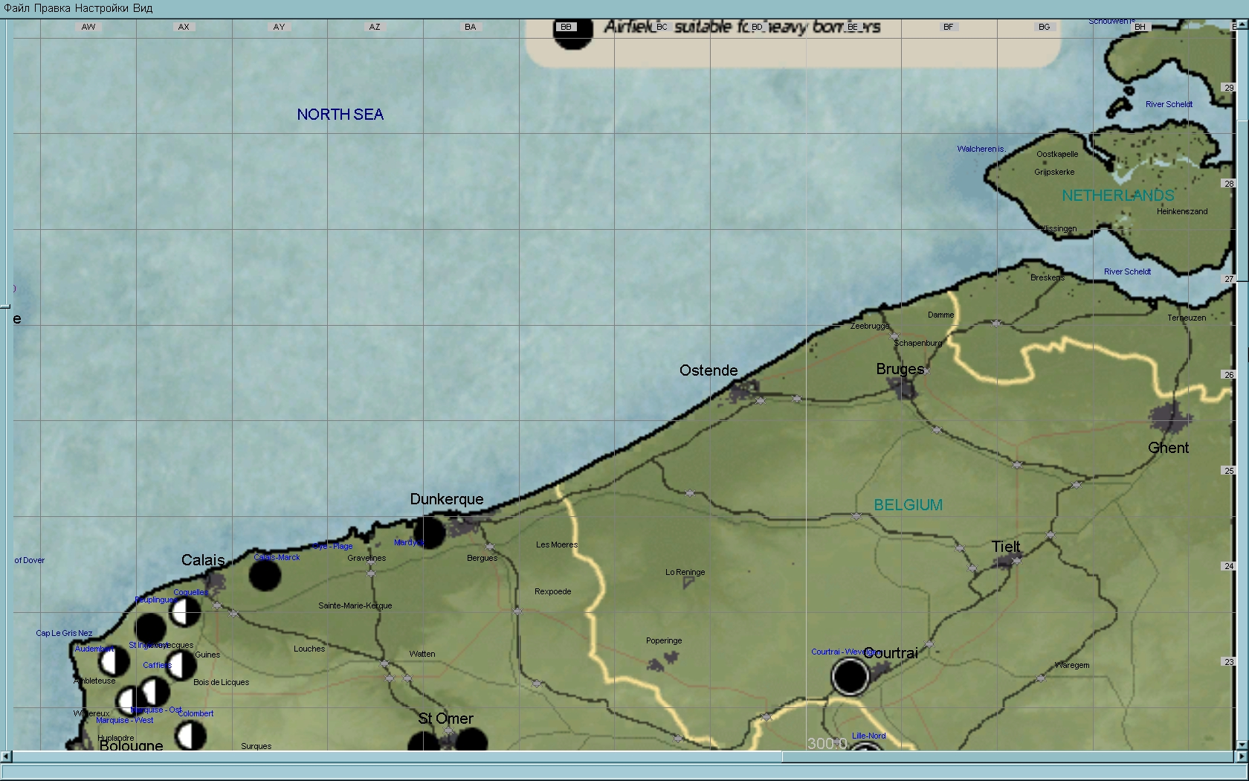Open the Настройки menu
Image resolution: width=1249 pixels, height=781 pixels.
point(103,8)
